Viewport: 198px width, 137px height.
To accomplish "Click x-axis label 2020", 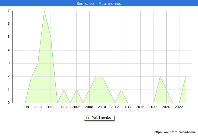I will tap(166, 107).
